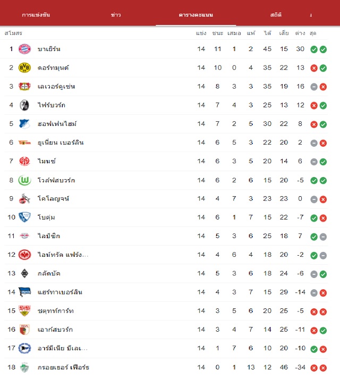Click Greuther Fürth's last red loss indicator
Viewport: 340px width, 379px height.
[x=323, y=368]
